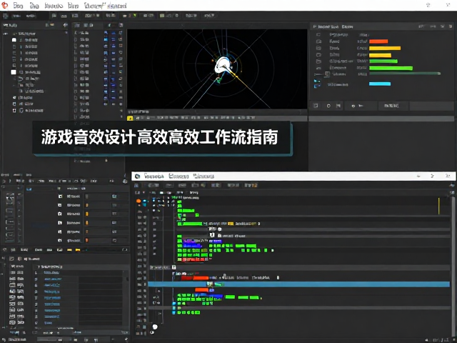Open first menu beside the front window's logo

[x=154, y=177]
